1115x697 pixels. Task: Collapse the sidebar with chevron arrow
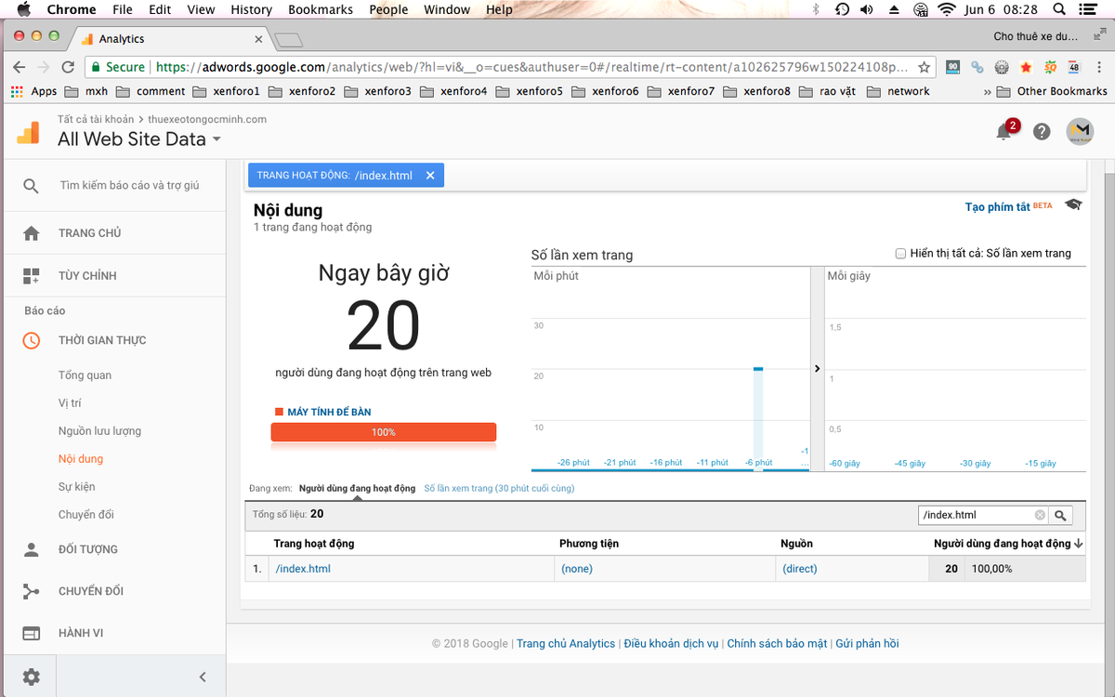[x=203, y=677]
